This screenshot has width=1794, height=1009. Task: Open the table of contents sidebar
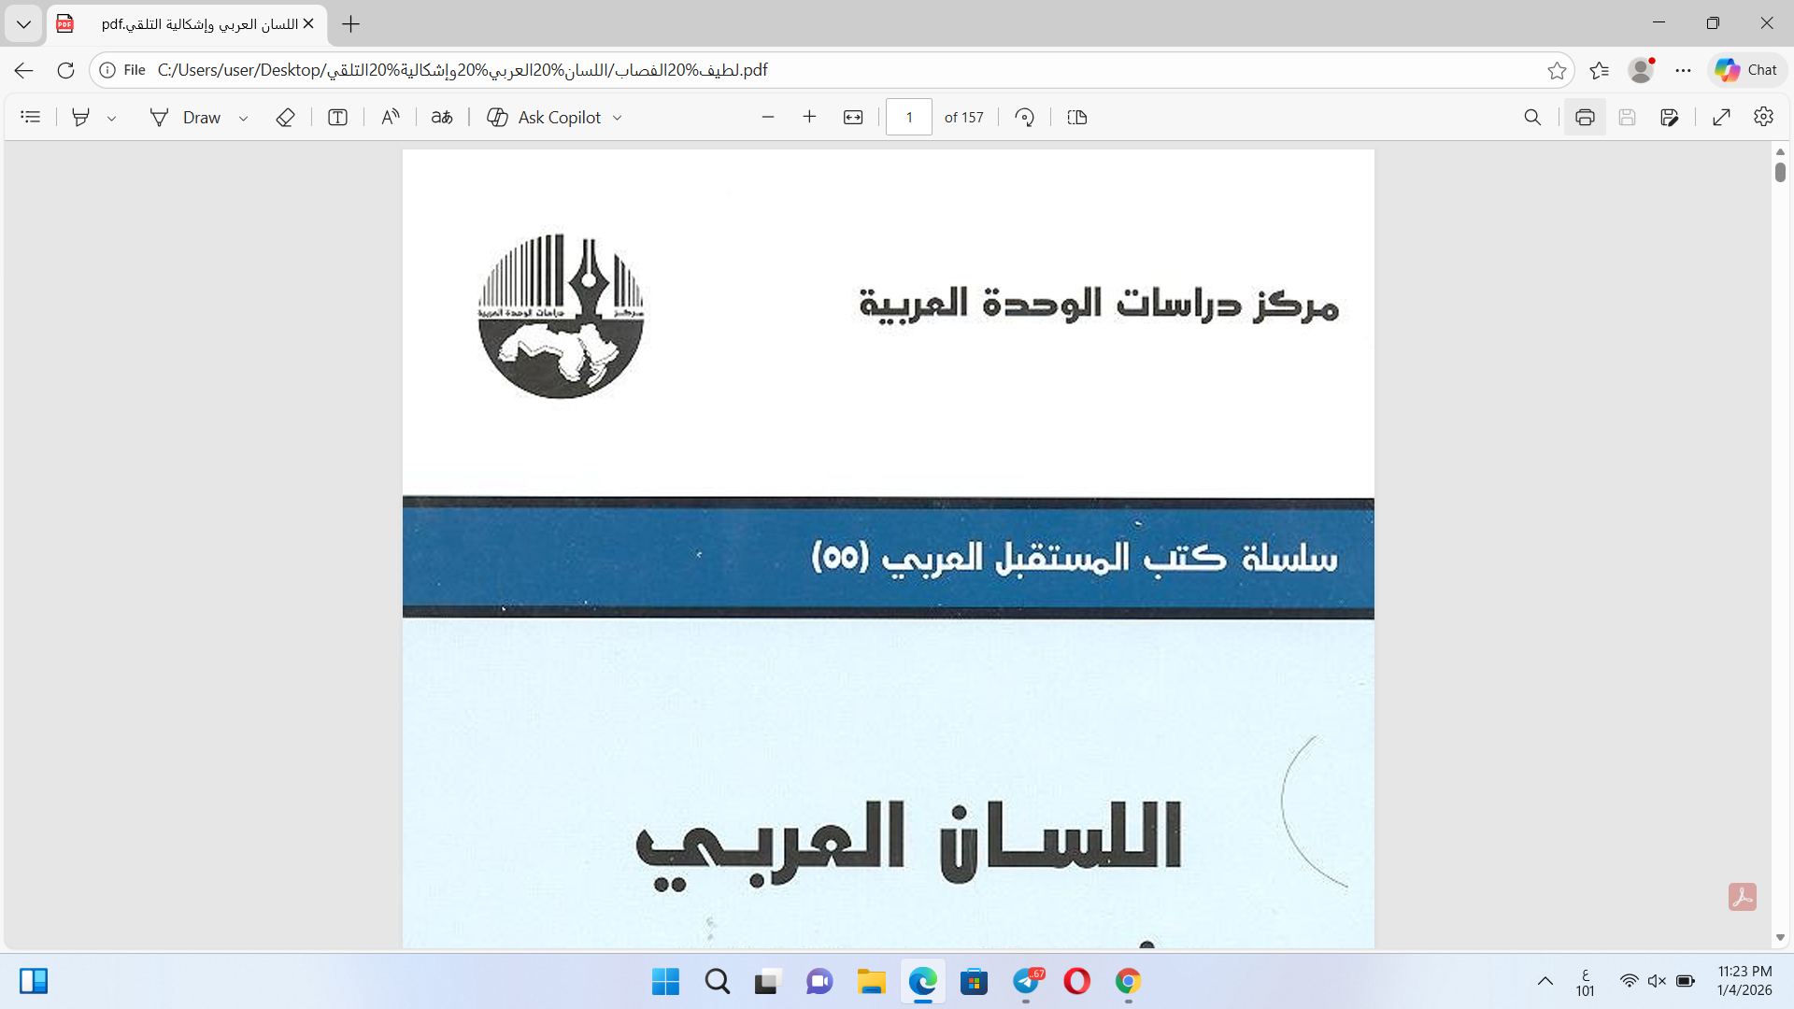[31, 117]
